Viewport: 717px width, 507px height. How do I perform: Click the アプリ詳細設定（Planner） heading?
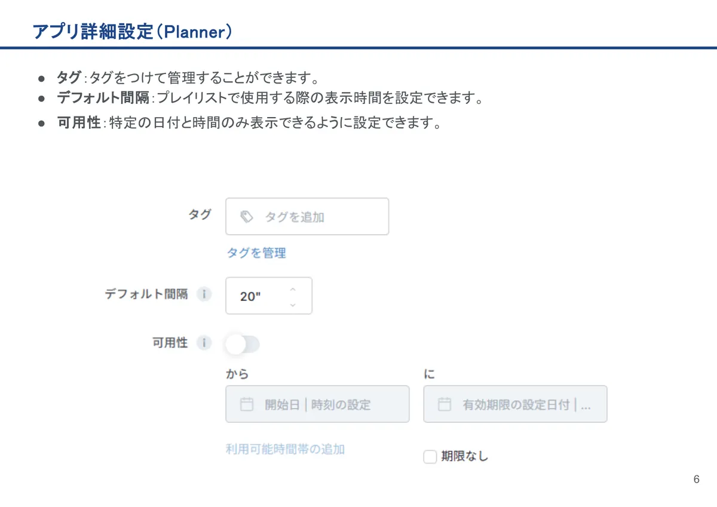coord(132,31)
